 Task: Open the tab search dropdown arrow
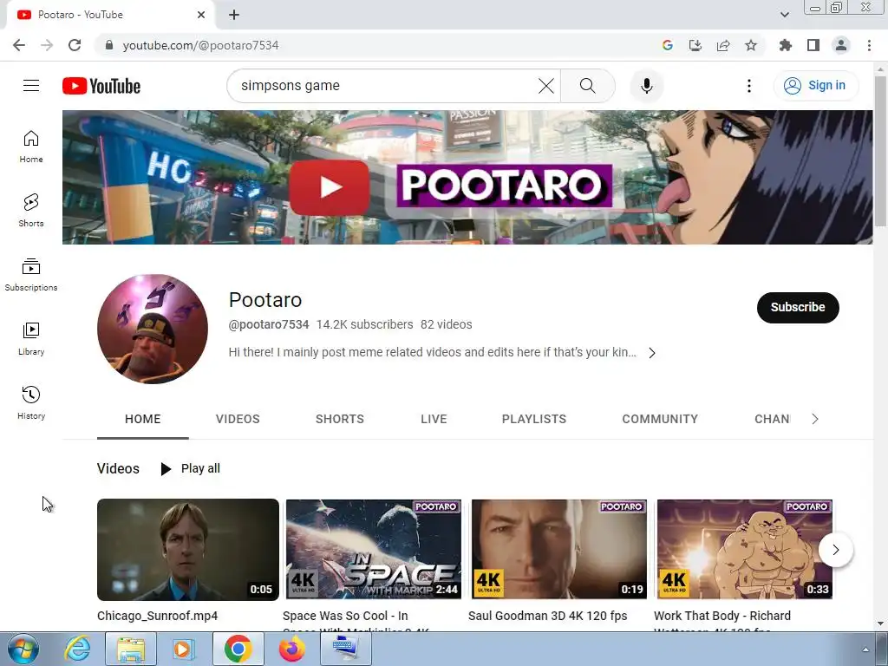pos(784,15)
